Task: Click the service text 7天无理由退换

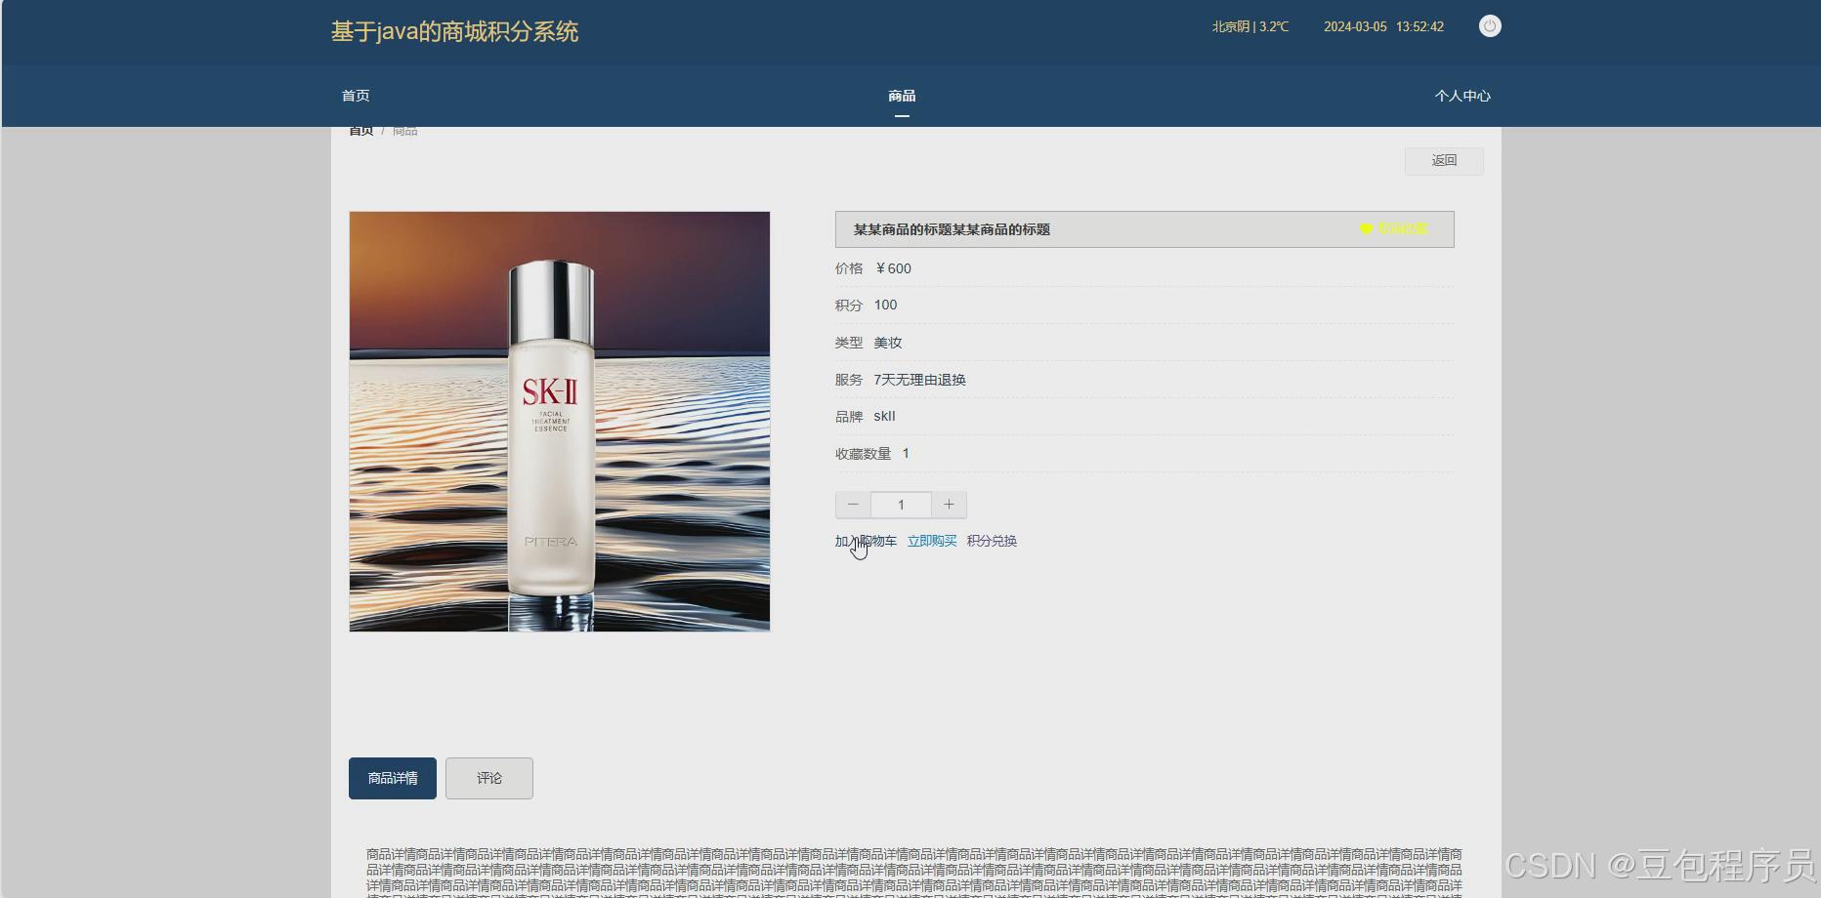Action: (x=919, y=380)
